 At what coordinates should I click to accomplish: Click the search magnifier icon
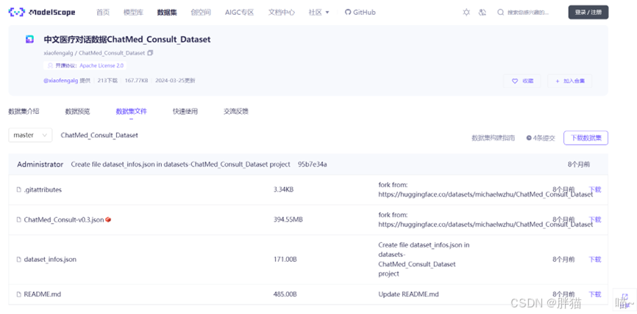500,12
